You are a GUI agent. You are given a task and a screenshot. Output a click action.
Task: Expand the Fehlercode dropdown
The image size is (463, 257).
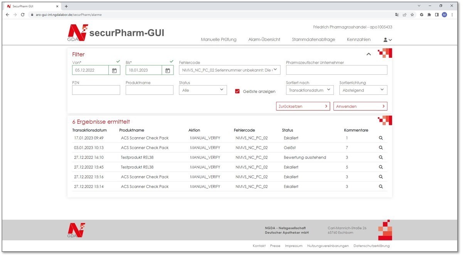coord(230,70)
